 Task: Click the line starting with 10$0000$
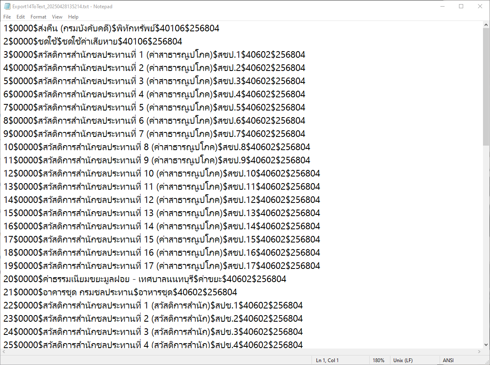tap(157, 147)
